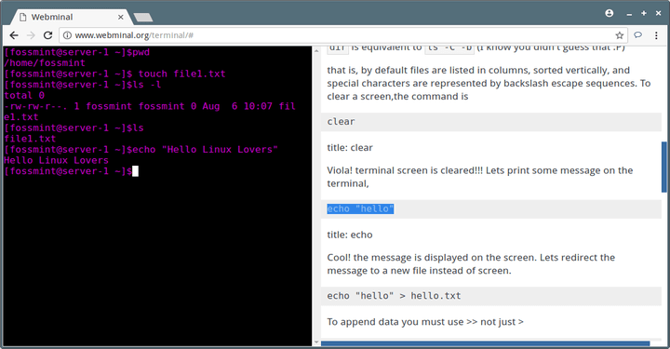Image resolution: width=670 pixels, height=349 pixels.
Task: Open the Chrome three-dot menu
Action: tap(656, 35)
